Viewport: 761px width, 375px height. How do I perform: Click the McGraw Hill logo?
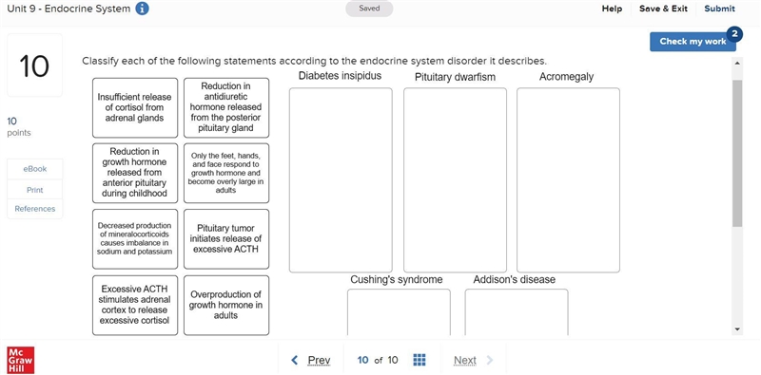(21, 360)
